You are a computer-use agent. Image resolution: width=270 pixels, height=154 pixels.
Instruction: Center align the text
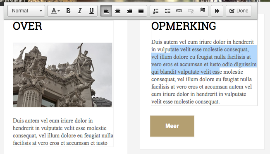coord(118,11)
